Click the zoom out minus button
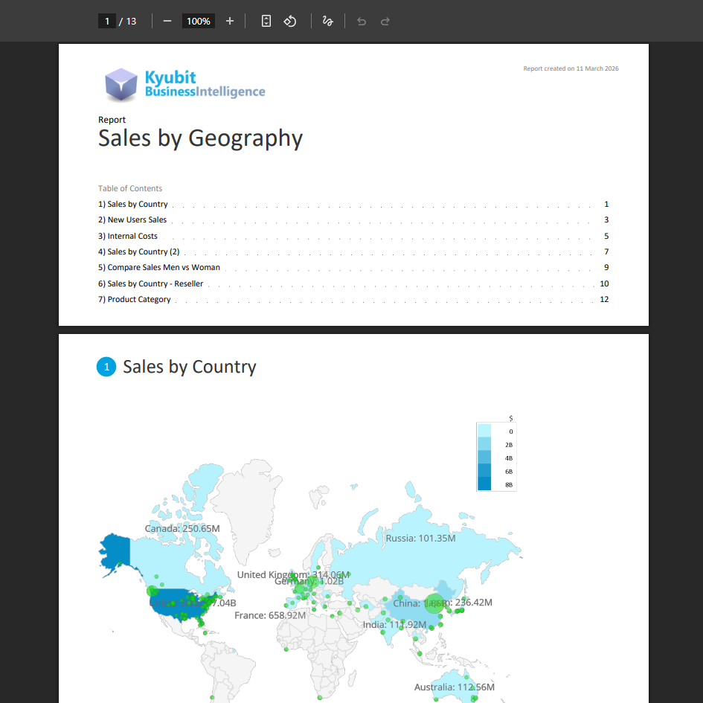Screen dimensions: 703x703 point(167,21)
